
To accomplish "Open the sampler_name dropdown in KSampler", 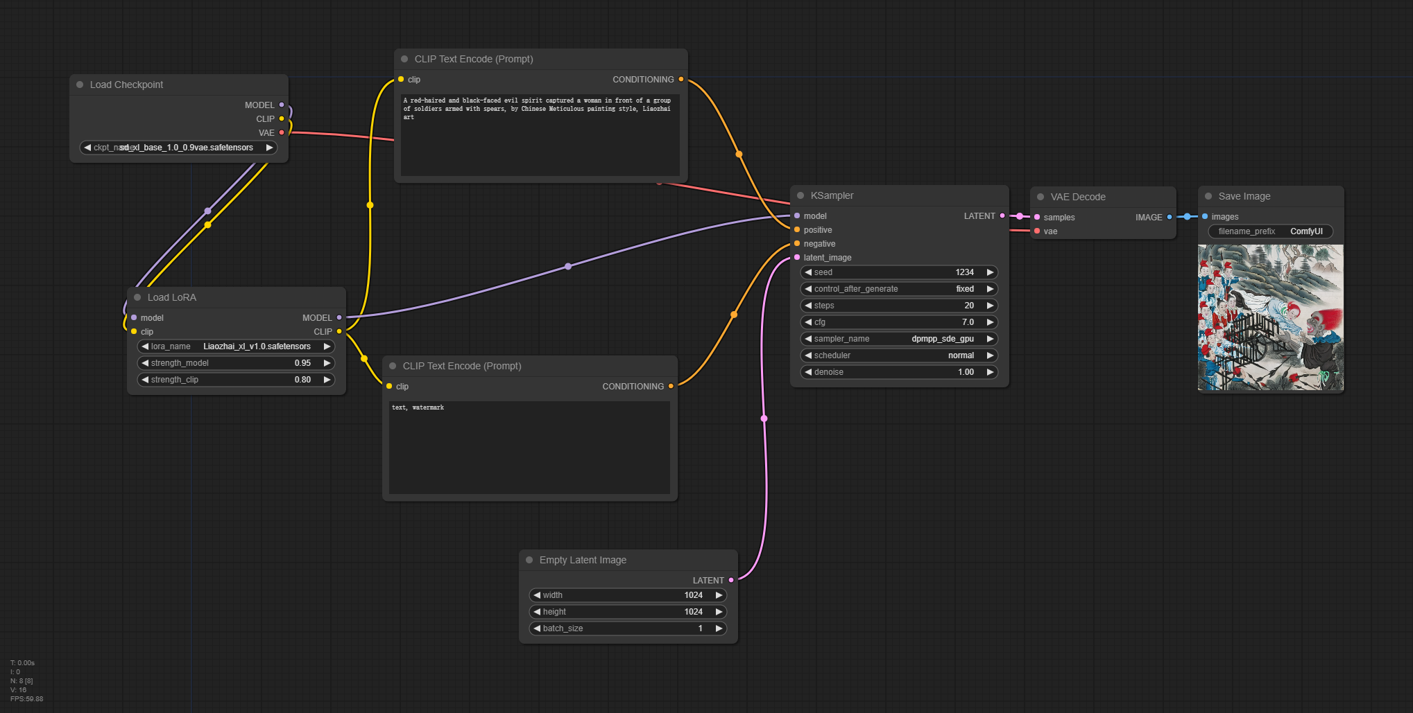I will coord(899,339).
